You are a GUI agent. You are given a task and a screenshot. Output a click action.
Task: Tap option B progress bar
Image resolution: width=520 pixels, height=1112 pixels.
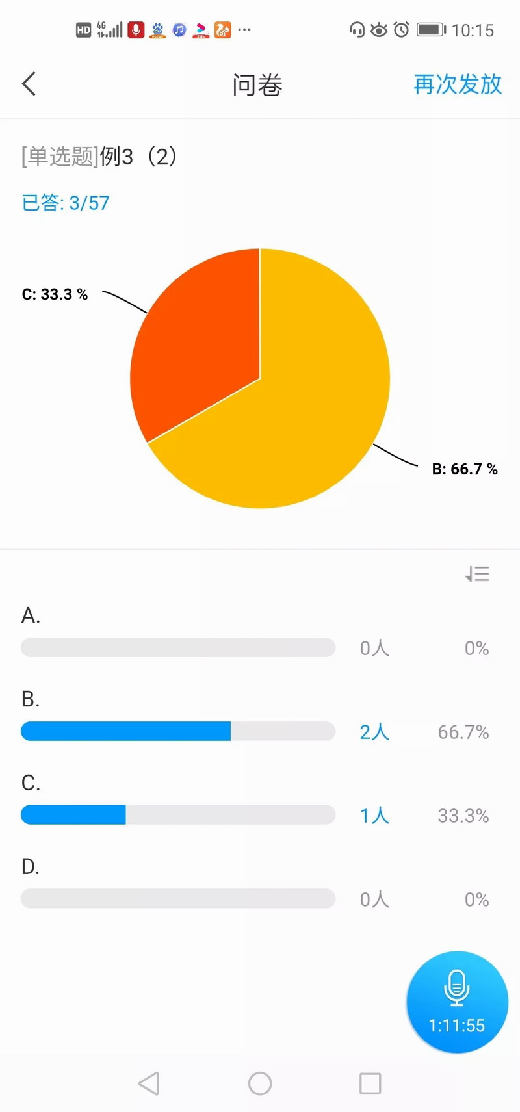(178, 731)
